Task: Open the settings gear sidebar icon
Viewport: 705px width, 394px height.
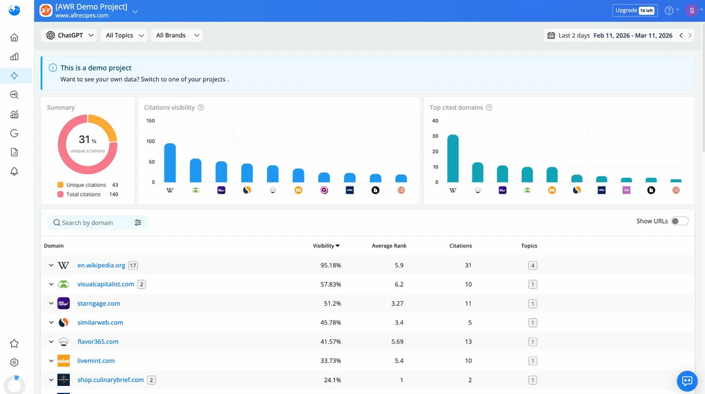Action: pos(14,362)
